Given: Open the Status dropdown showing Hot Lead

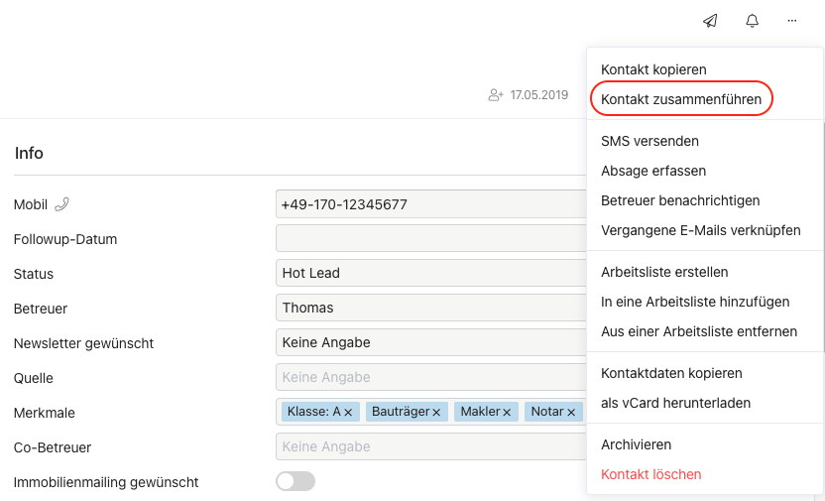Looking at the screenshot, I should point(431,273).
